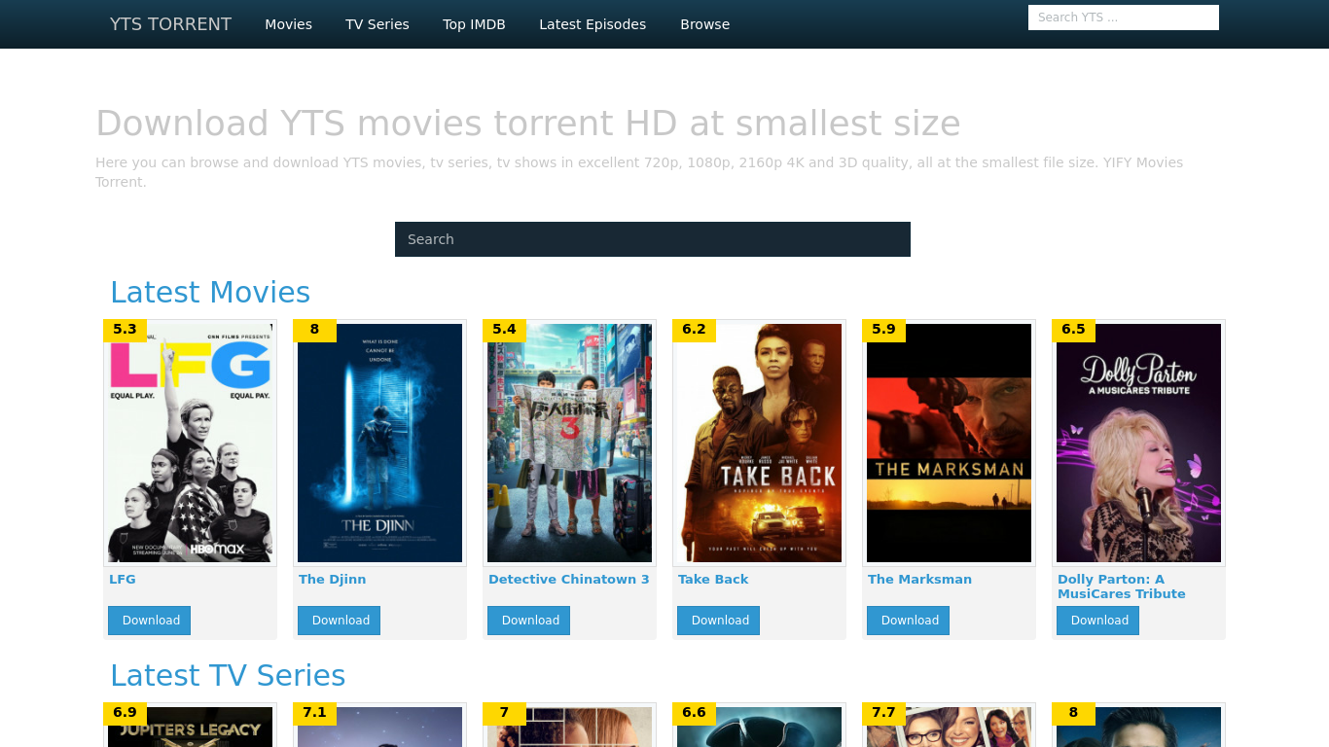
Task: Open the Take Back movie poster
Action: tap(759, 443)
